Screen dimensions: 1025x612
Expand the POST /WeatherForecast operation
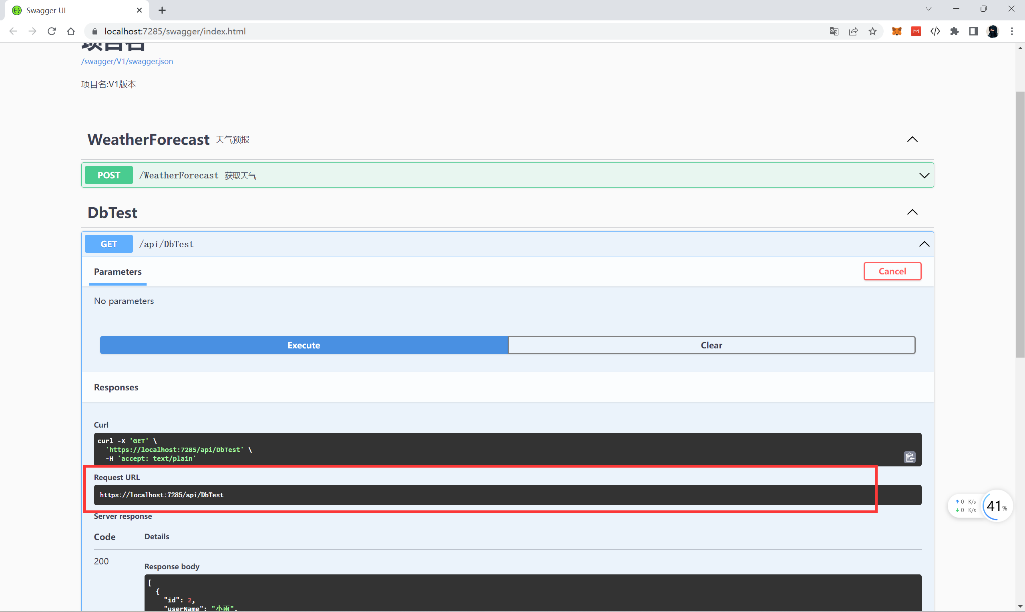click(x=924, y=175)
